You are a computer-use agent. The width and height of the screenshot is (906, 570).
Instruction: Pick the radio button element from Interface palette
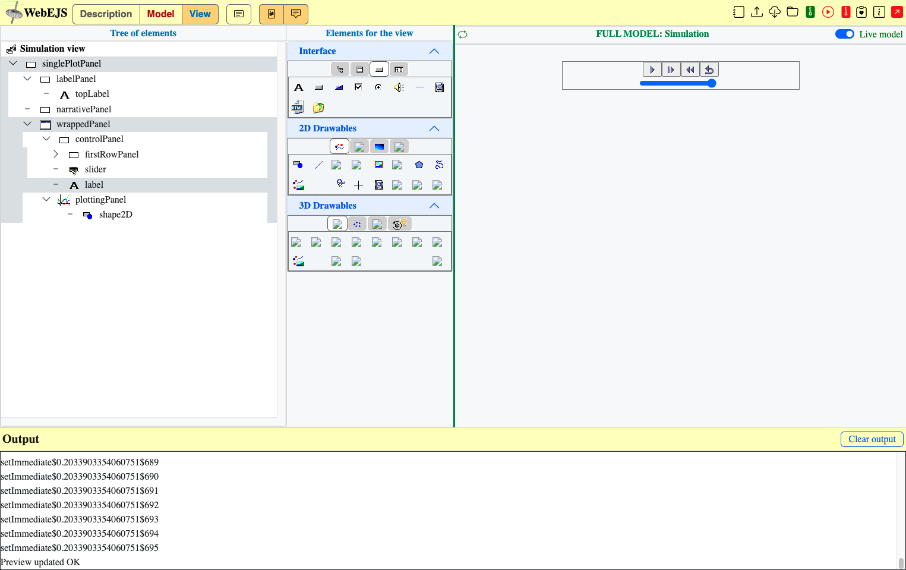[x=378, y=87]
